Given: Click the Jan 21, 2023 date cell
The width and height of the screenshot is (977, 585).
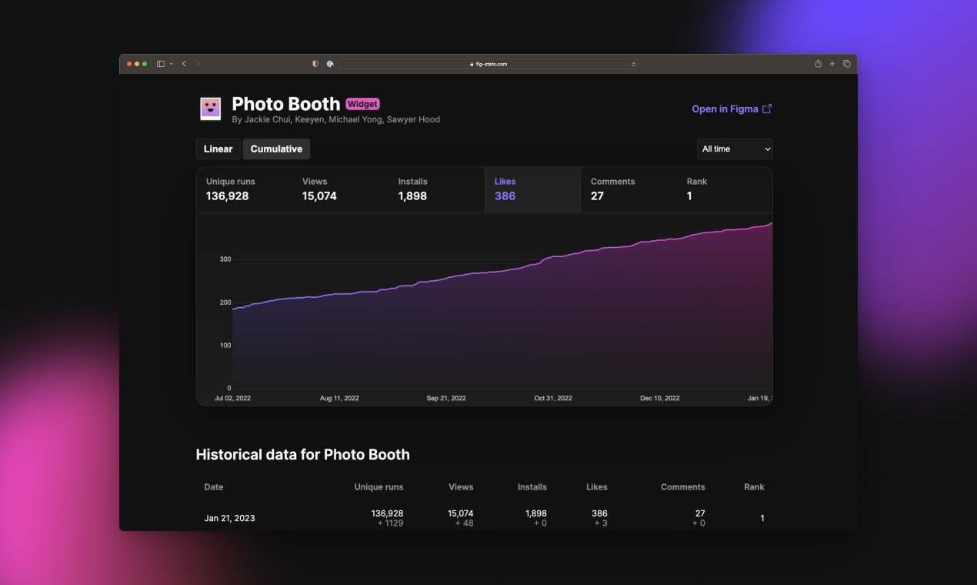Looking at the screenshot, I should [230, 519].
